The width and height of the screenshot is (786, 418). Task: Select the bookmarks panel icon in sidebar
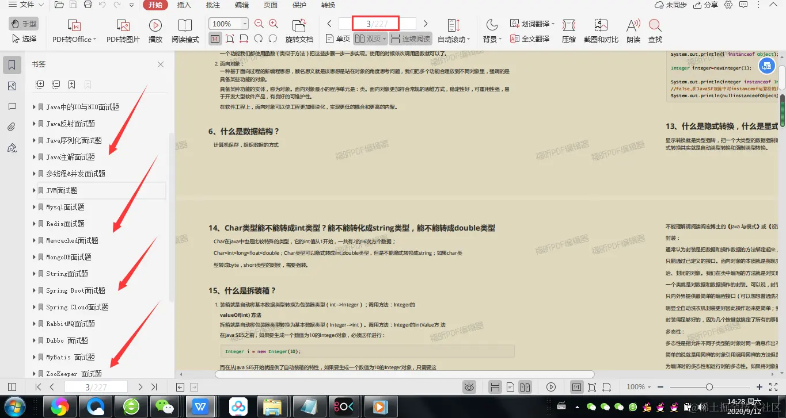coord(12,64)
